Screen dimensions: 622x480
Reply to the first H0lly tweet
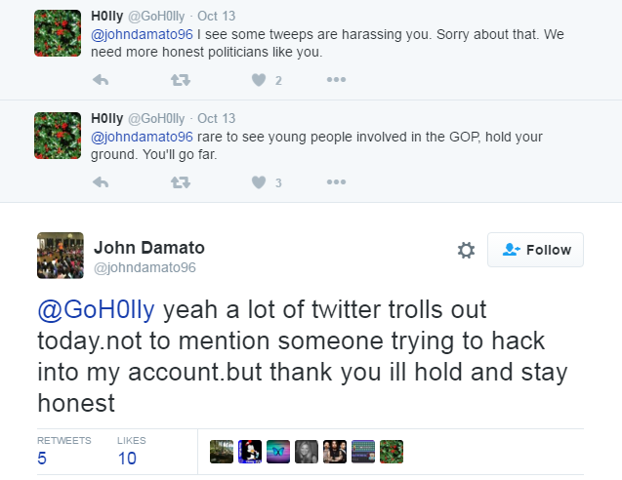click(x=100, y=80)
